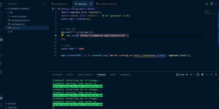Screen dimensions: 219x109
Task: Open the Problems panel tab
Action: pos(57,75)
